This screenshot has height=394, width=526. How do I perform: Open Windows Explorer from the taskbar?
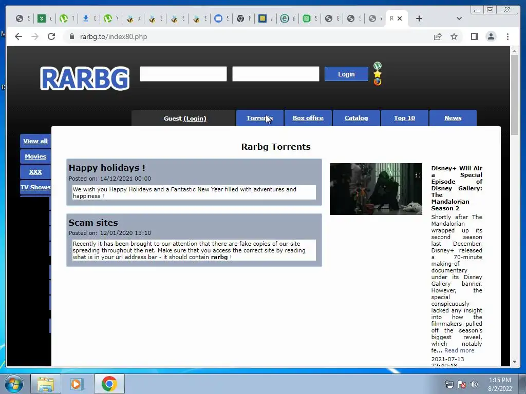(46, 384)
